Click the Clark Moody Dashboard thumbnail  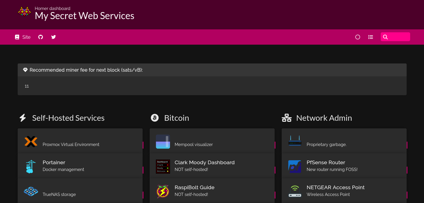coord(163,166)
